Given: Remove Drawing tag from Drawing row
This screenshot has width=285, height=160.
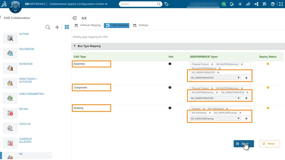Looking at the screenshot, I should tap(204, 109).
